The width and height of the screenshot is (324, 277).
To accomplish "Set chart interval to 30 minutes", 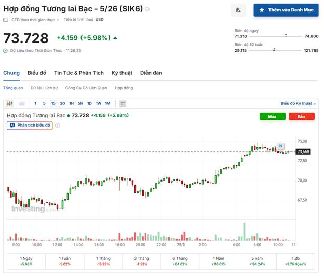I will click(x=62, y=103).
